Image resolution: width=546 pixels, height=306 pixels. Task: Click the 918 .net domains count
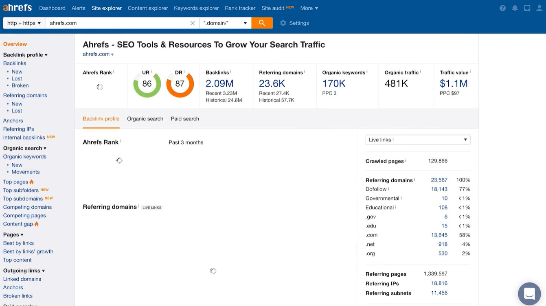coord(443,244)
